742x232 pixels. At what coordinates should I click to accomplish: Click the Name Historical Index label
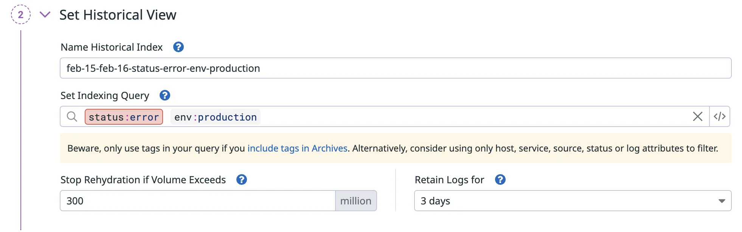112,47
